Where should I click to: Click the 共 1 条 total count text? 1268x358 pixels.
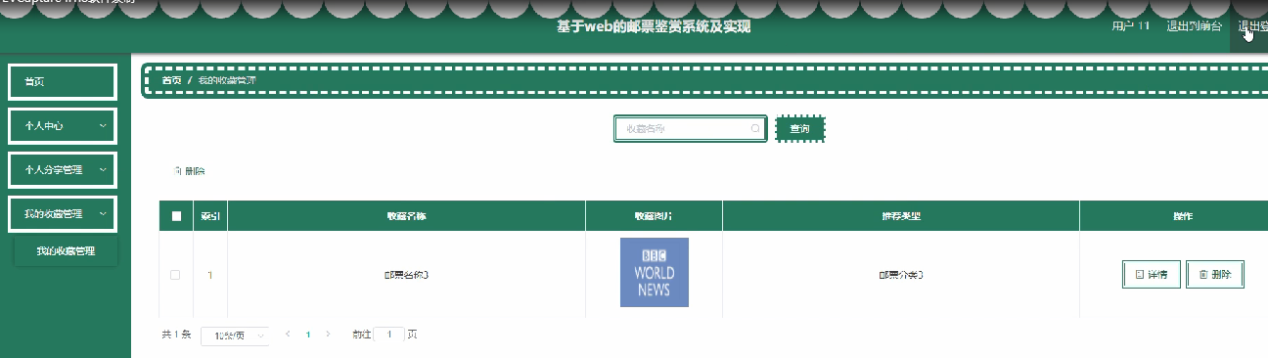(x=176, y=335)
